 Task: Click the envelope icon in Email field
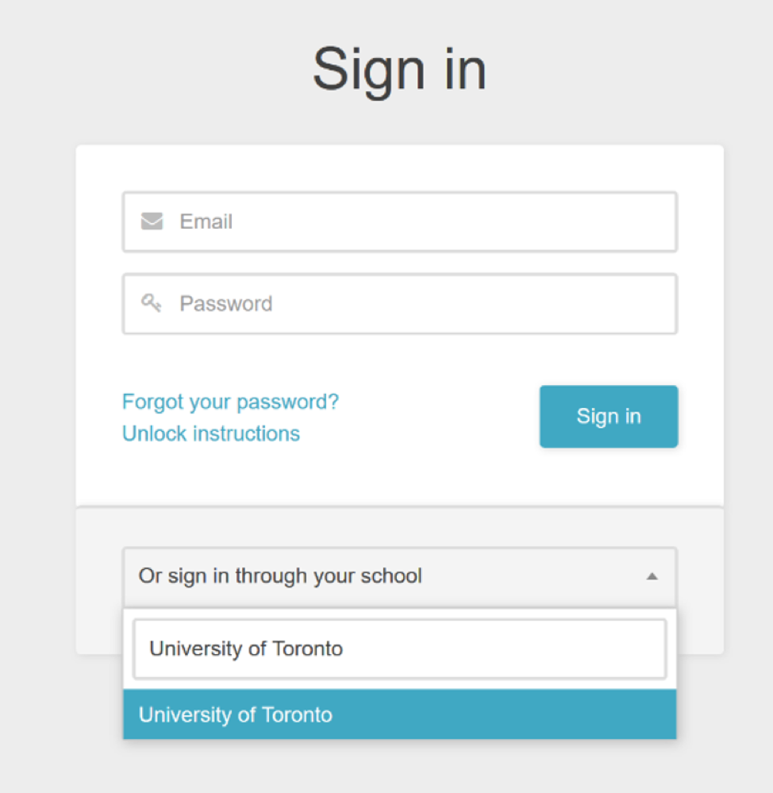click(x=152, y=221)
